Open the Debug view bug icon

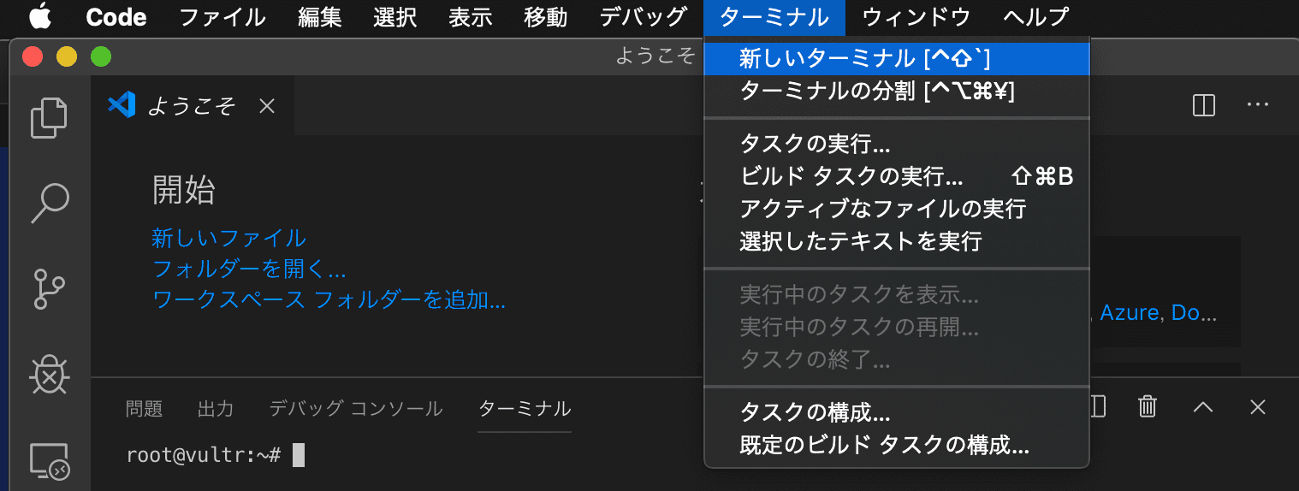click(x=49, y=375)
